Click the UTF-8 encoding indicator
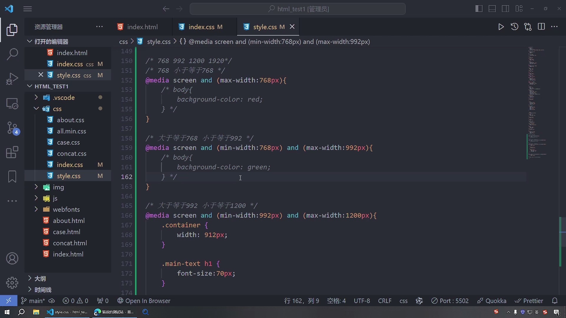Screen dimensions: 566x318 coord(362,301)
